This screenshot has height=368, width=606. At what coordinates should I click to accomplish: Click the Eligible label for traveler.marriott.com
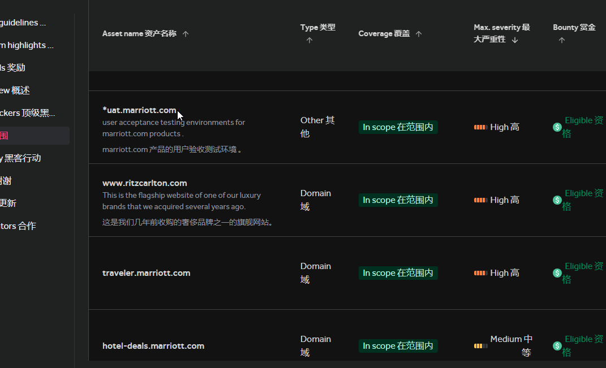pos(583,273)
